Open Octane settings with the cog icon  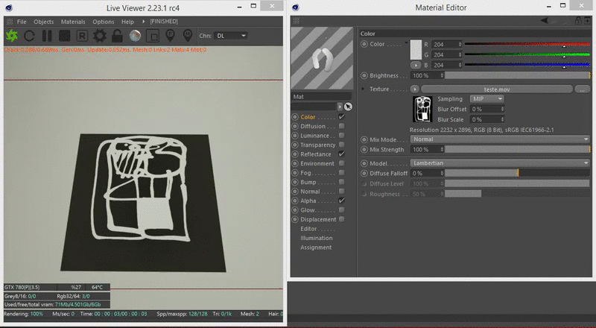(x=100, y=36)
